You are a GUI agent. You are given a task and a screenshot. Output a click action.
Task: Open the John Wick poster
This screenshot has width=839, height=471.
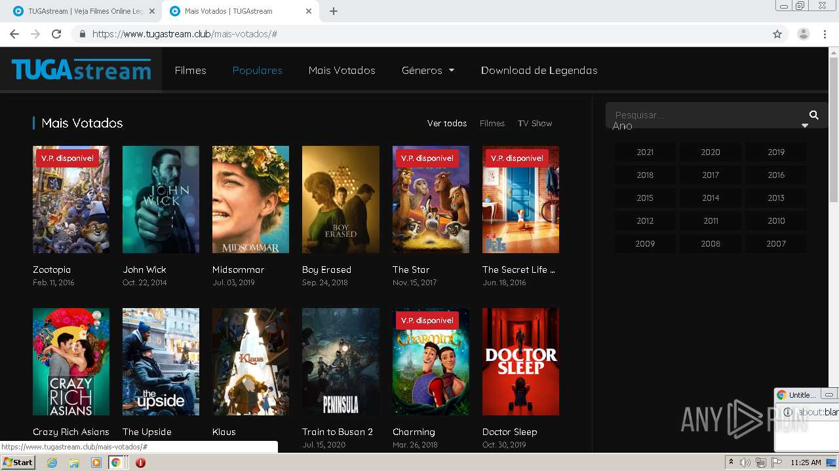[161, 200]
